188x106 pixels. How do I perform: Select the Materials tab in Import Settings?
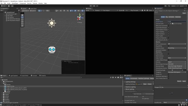click(178, 17)
